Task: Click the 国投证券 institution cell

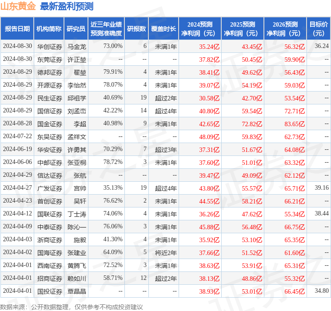Action: pyautogui.click(x=50, y=291)
